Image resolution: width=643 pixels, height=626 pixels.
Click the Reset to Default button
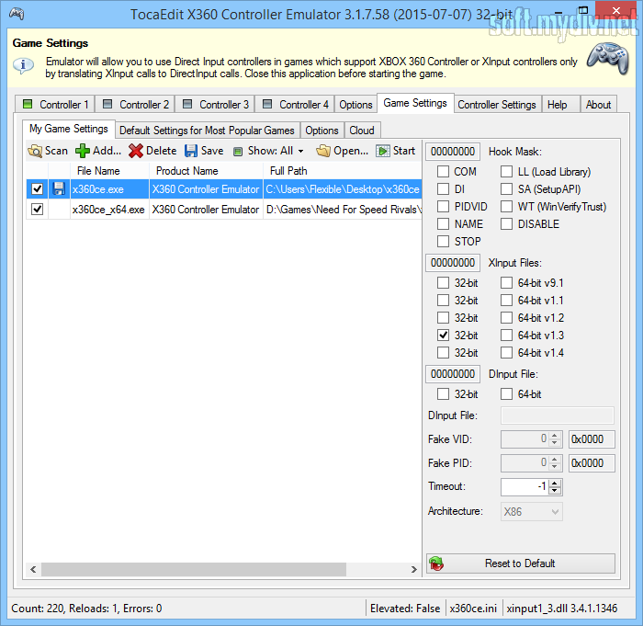[x=521, y=563]
